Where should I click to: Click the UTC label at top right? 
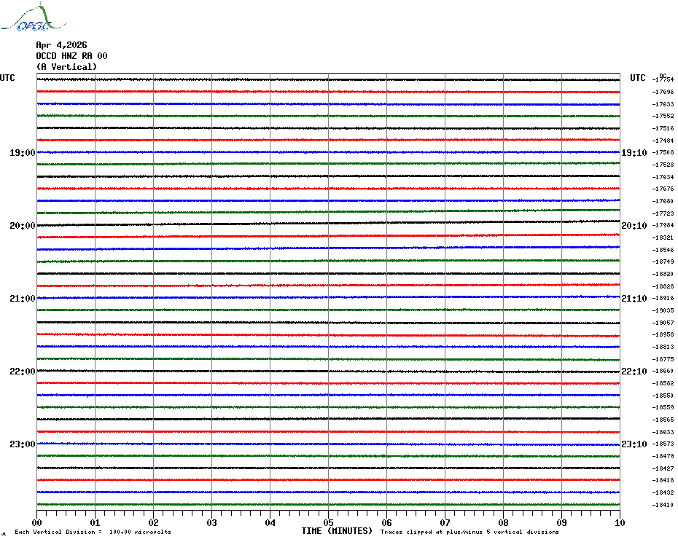tap(638, 78)
